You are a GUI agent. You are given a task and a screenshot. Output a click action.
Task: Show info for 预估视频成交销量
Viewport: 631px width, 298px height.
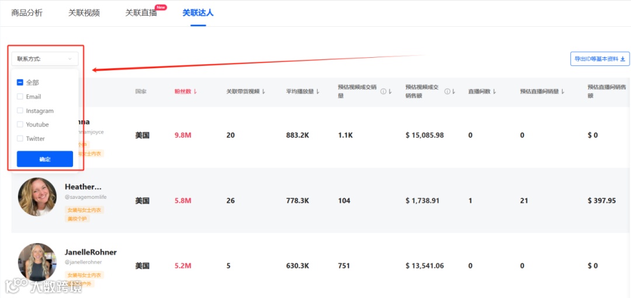[383, 92]
